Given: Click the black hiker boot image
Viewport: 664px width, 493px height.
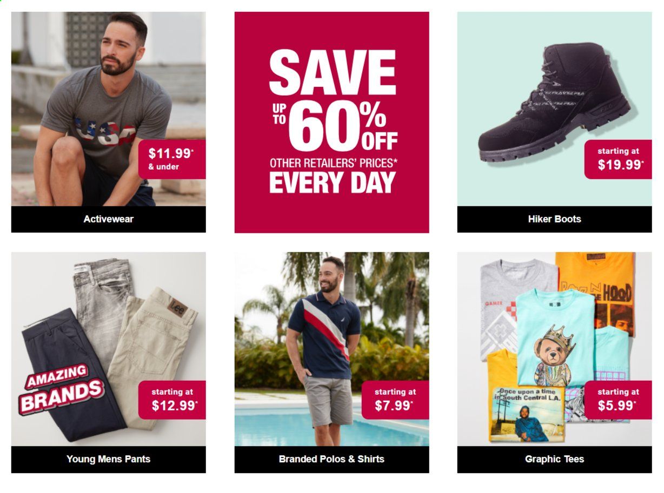Looking at the screenshot, I should 554,103.
